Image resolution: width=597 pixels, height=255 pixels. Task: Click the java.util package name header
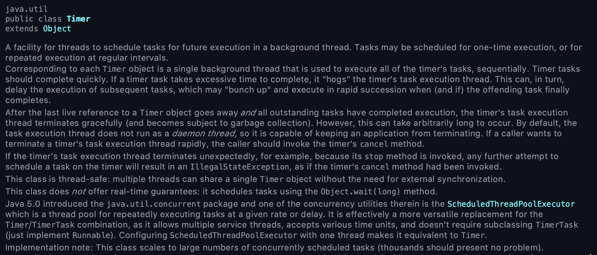coord(26,9)
